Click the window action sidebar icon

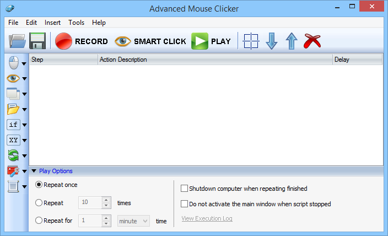(x=13, y=94)
